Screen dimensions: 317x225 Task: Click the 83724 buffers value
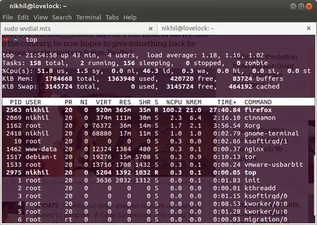(242, 79)
